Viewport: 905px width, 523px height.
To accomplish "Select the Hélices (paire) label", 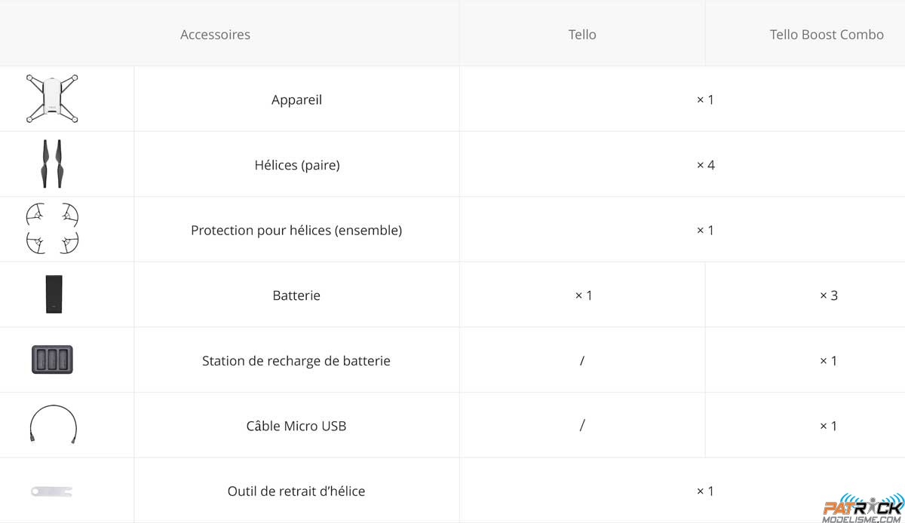I will point(297,165).
